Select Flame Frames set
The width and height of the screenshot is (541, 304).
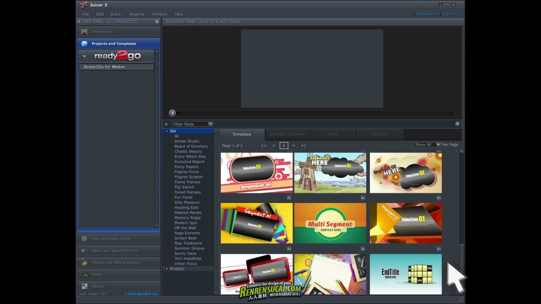click(187, 182)
